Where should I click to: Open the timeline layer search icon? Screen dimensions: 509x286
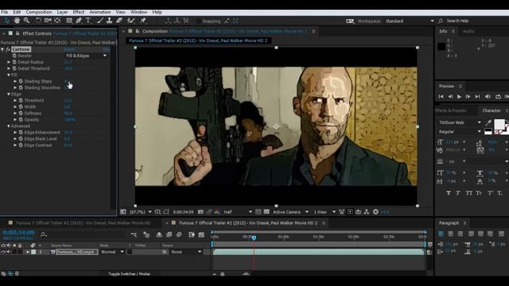pyautogui.click(x=43, y=234)
